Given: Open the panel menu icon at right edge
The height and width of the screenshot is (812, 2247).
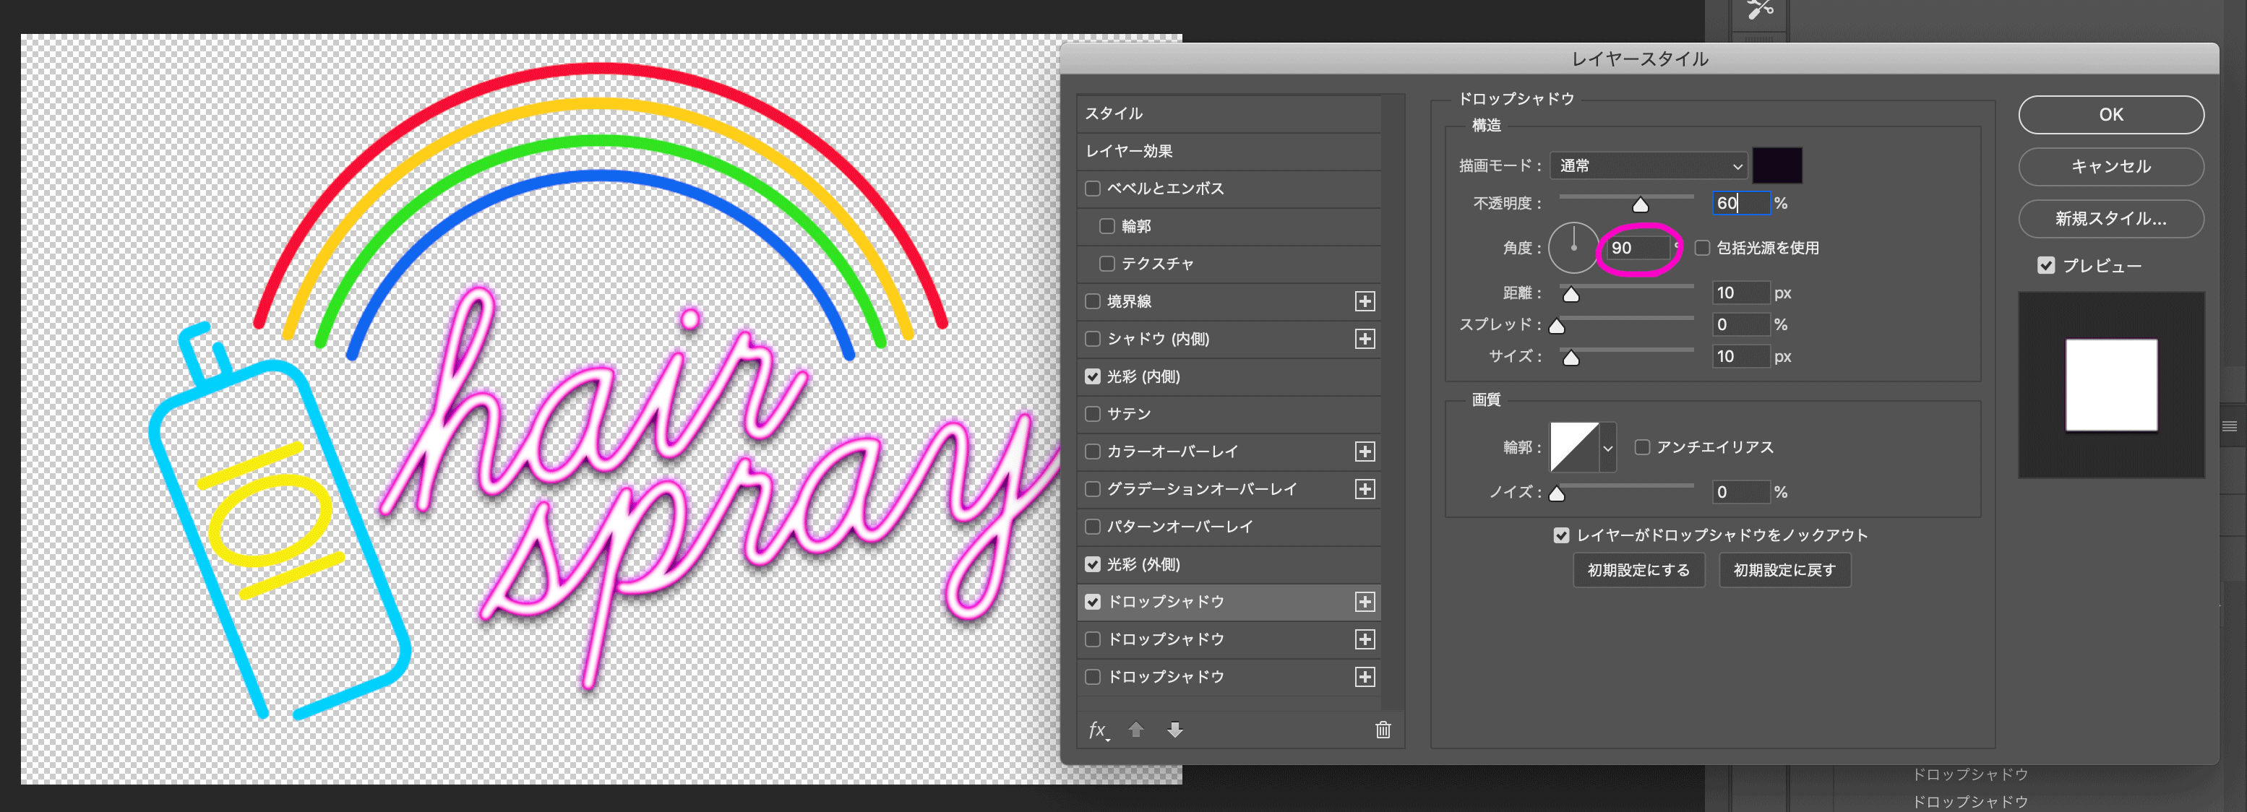Looking at the screenshot, I should point(2230,426).
